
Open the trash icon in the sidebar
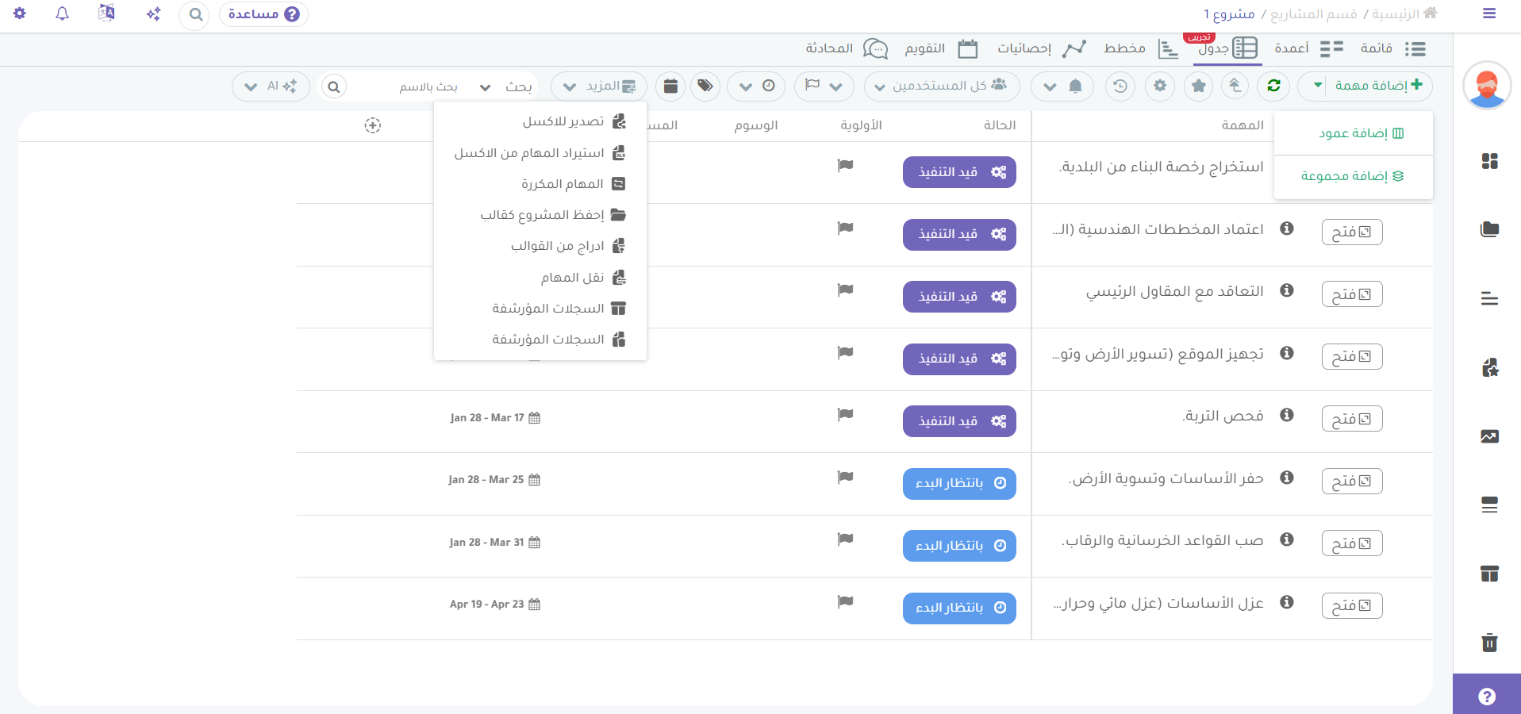tap(1489, 642)
